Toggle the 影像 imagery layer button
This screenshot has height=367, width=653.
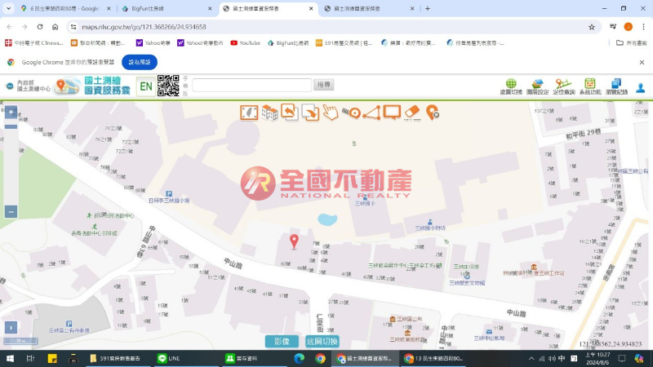tap(282, 342)
